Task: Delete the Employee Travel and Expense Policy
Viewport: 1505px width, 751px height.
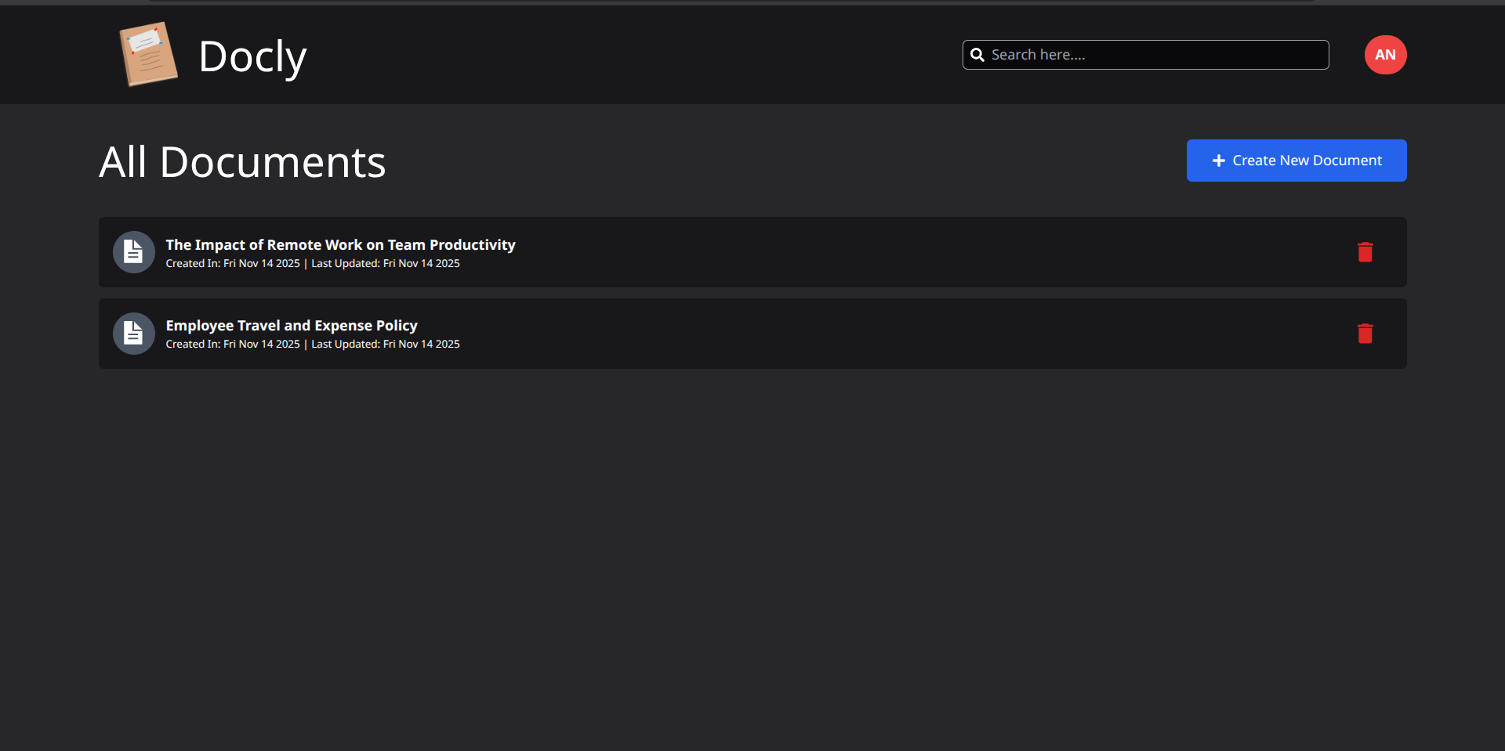Action: coord(1365,334)
